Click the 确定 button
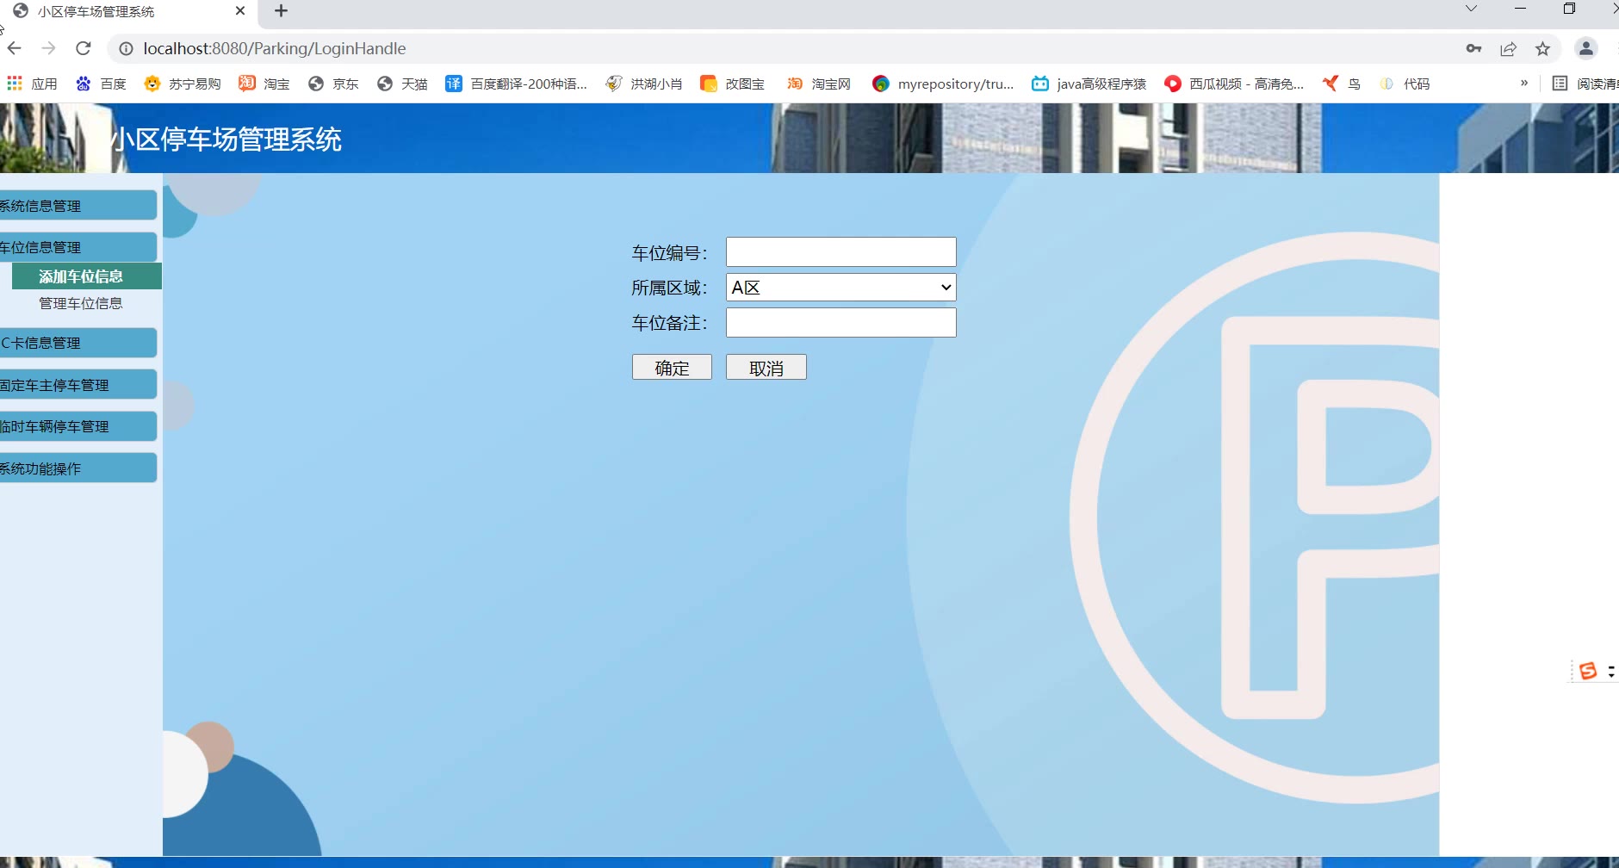1619x868 pixels. tap(672, 368)
